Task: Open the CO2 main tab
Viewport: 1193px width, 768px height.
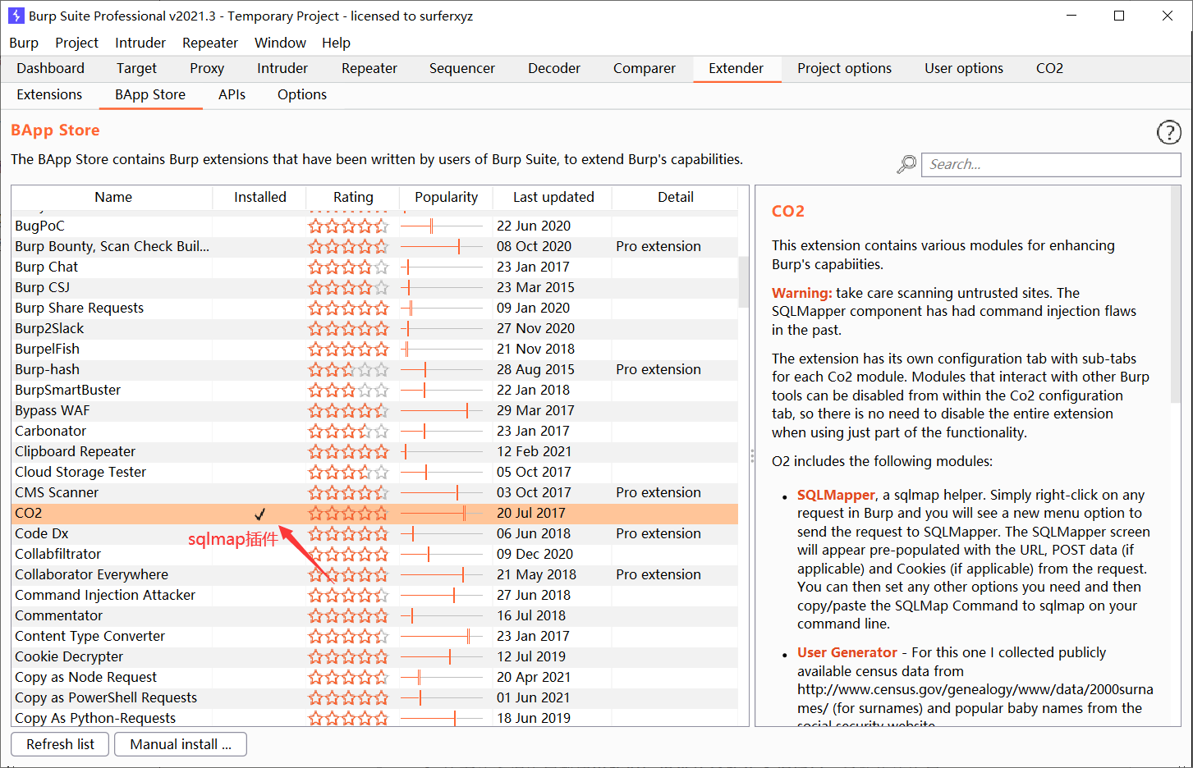Action: pyautogui.click(x=1049, y=68)
